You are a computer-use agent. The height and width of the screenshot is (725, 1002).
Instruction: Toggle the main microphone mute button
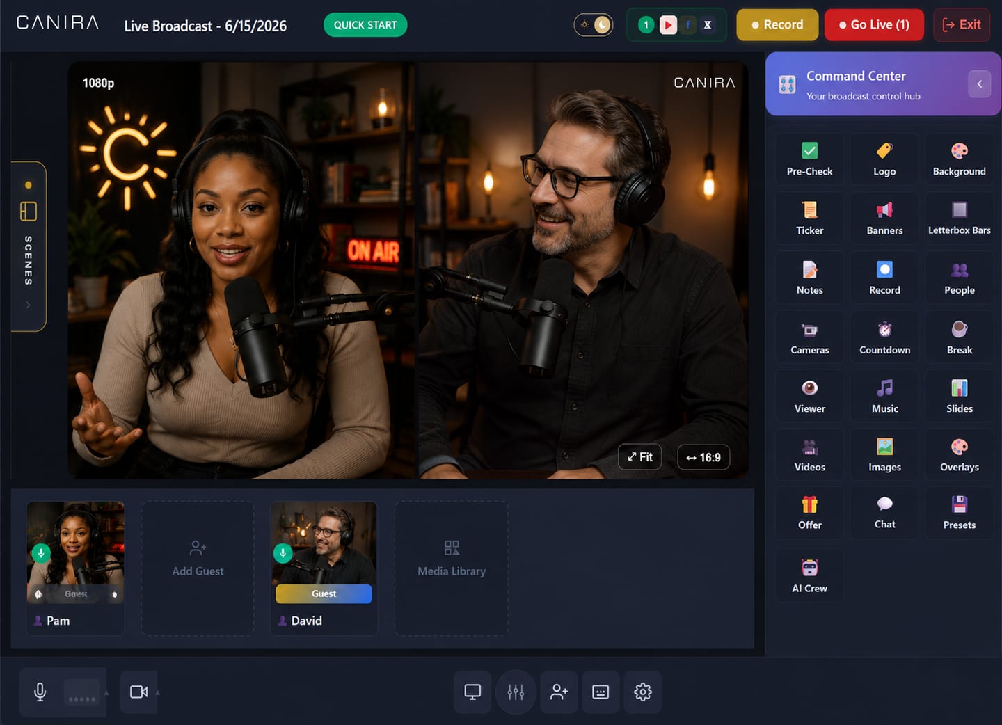click(x=40, y=692)
